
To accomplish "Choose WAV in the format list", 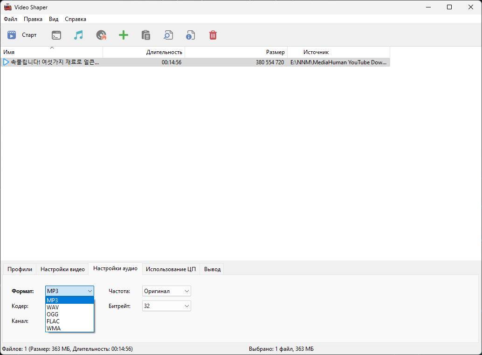I will (x=69, y=307).
